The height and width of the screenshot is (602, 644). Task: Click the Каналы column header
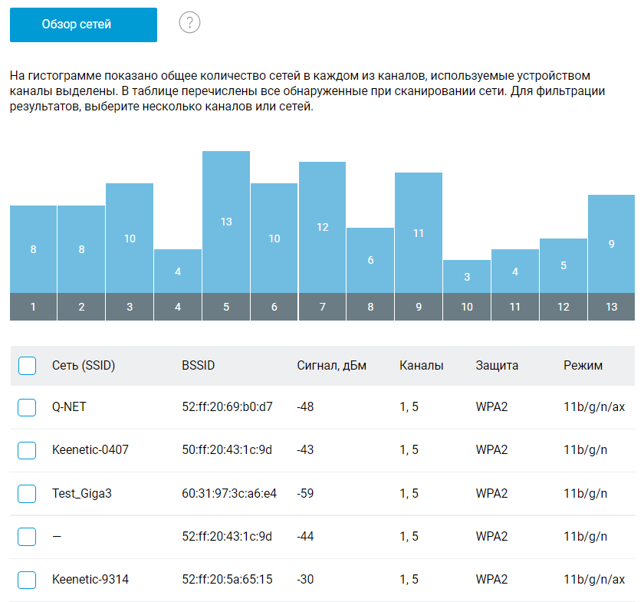click(x=421, y=366)
